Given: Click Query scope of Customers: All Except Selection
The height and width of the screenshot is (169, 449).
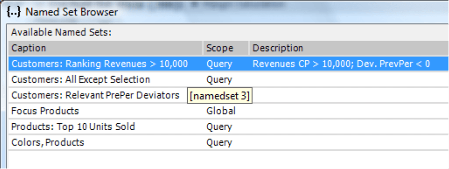Looking at the screenshot, I should coord(219,80).
